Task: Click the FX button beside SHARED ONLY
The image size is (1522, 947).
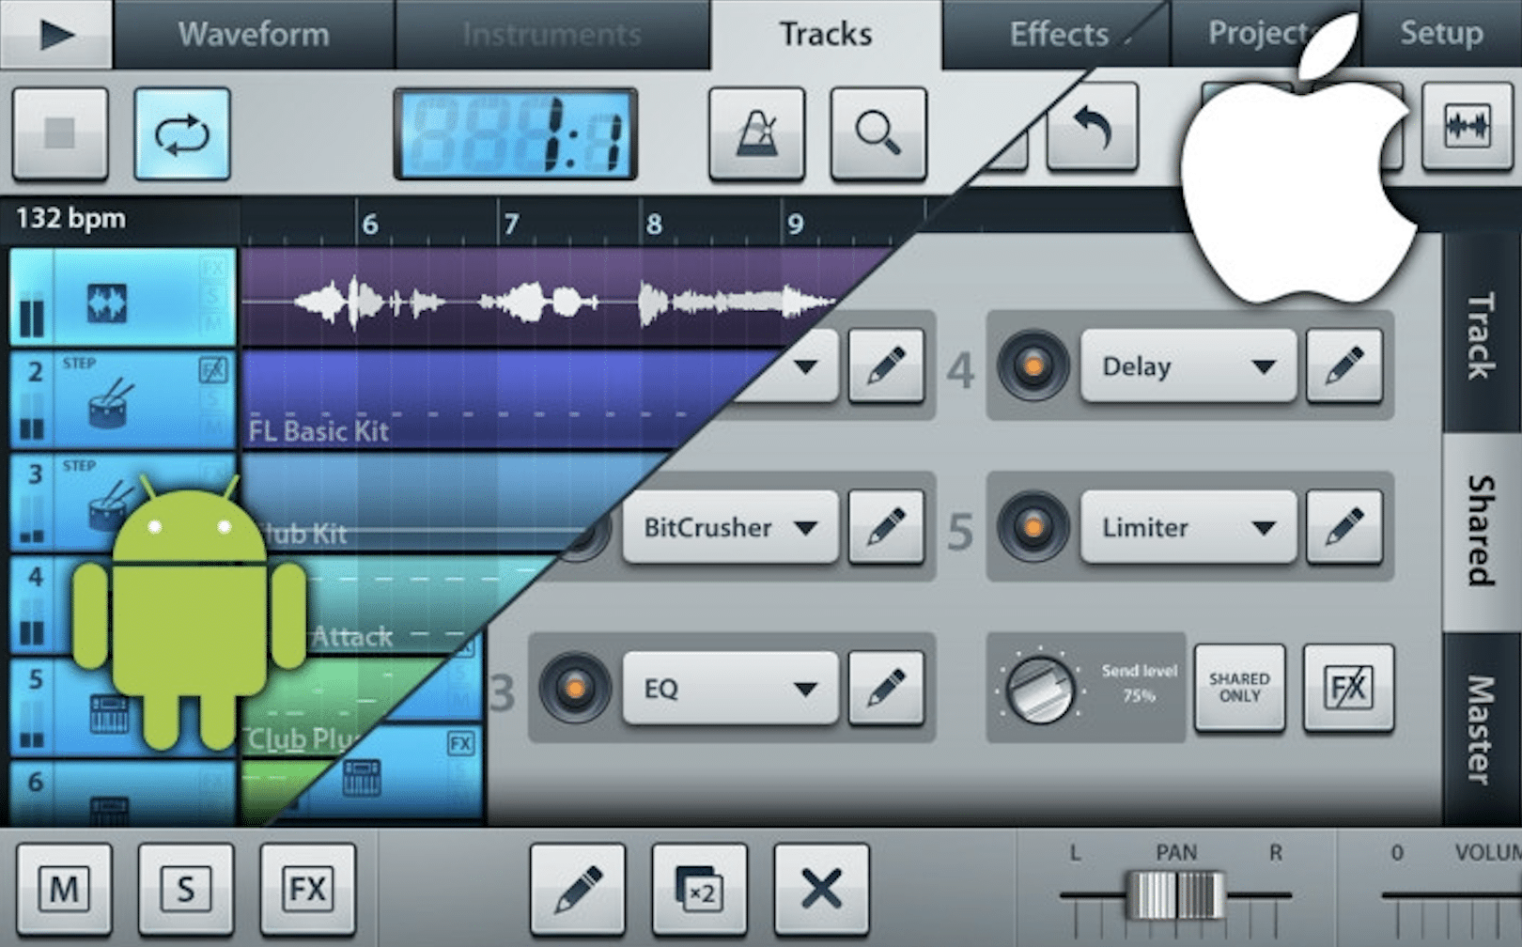Action: tap(1348, 689)
